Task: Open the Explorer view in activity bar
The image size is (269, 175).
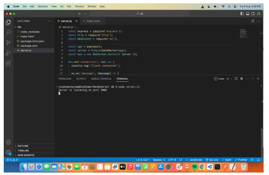Action: pyautogui.click(x=8, y=22)
